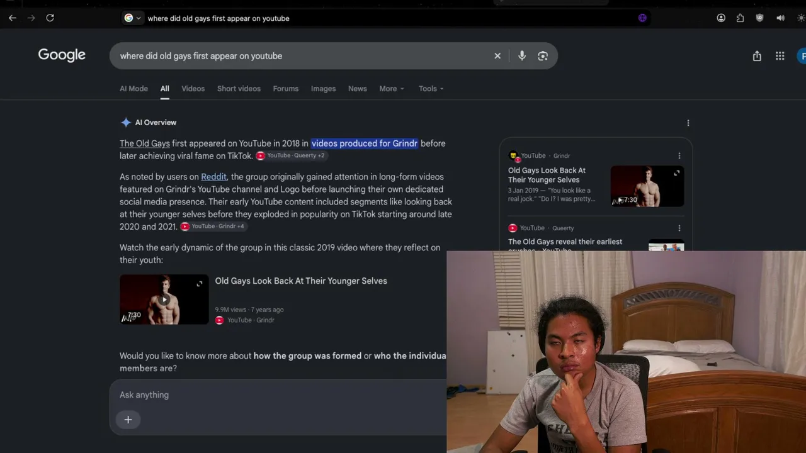Clear the search query with the X
The image size is (806, 453).
point(497,56)
